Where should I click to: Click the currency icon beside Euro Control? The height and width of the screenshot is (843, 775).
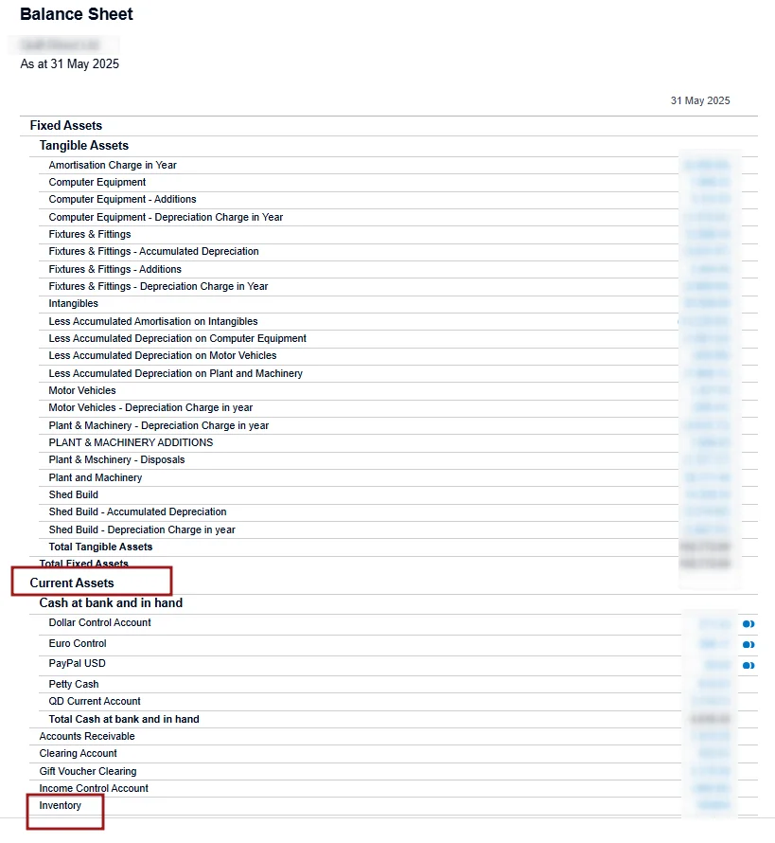coord(748,645)
